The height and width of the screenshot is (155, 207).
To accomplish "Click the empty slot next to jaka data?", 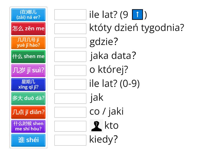I will (70, 57).
